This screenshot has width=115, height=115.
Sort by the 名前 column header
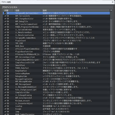coord(27,11)
